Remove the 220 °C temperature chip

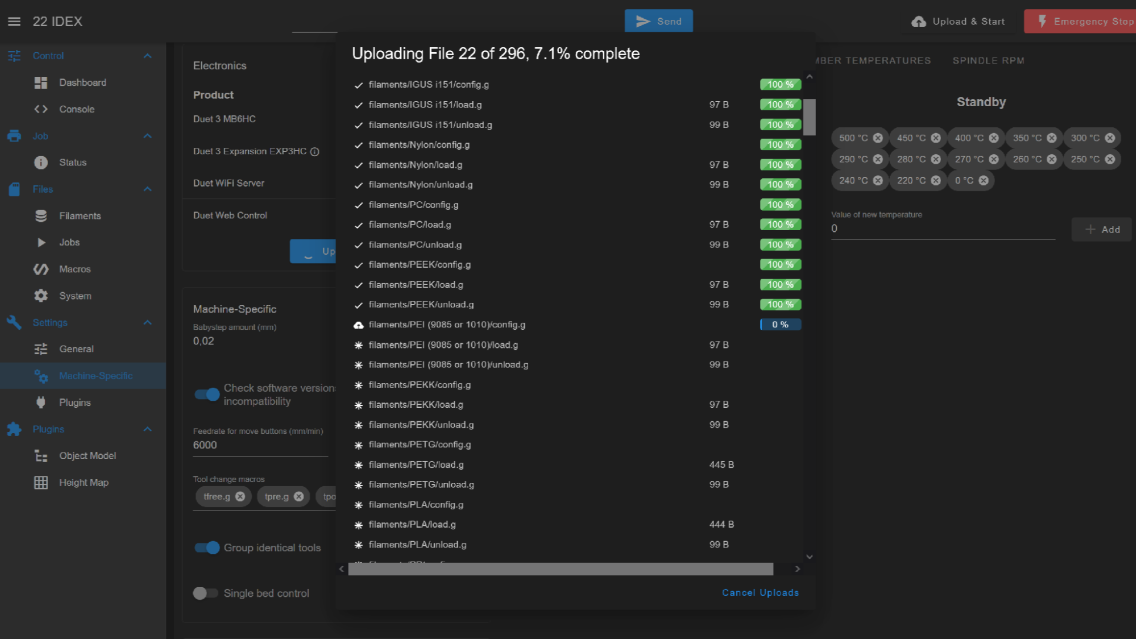click(x=936, y=180)
